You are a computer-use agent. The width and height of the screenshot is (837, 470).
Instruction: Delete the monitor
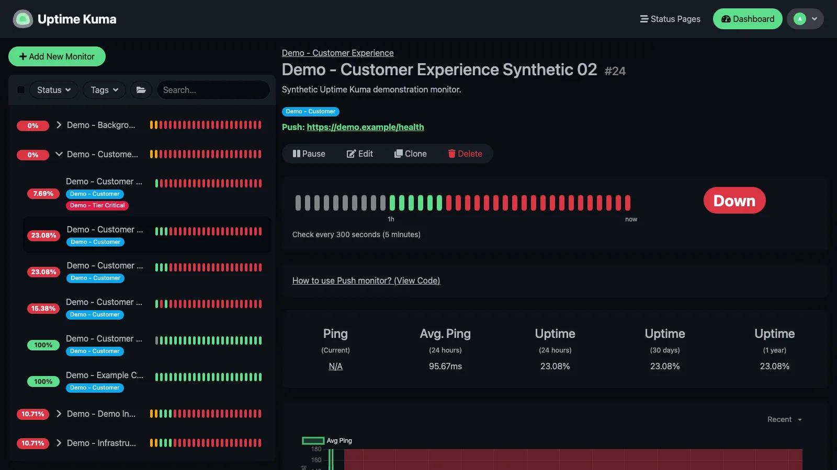(465, 154)
